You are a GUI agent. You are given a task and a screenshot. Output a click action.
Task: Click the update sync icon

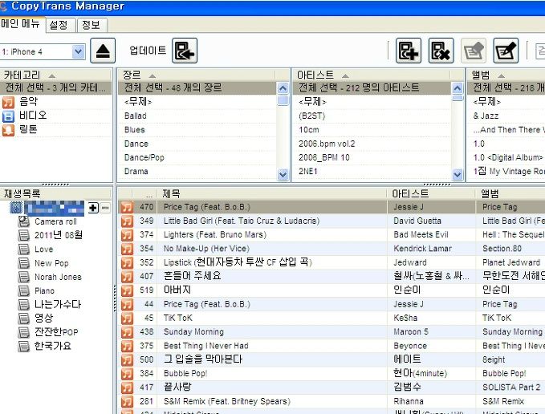(x=185, y=51)
